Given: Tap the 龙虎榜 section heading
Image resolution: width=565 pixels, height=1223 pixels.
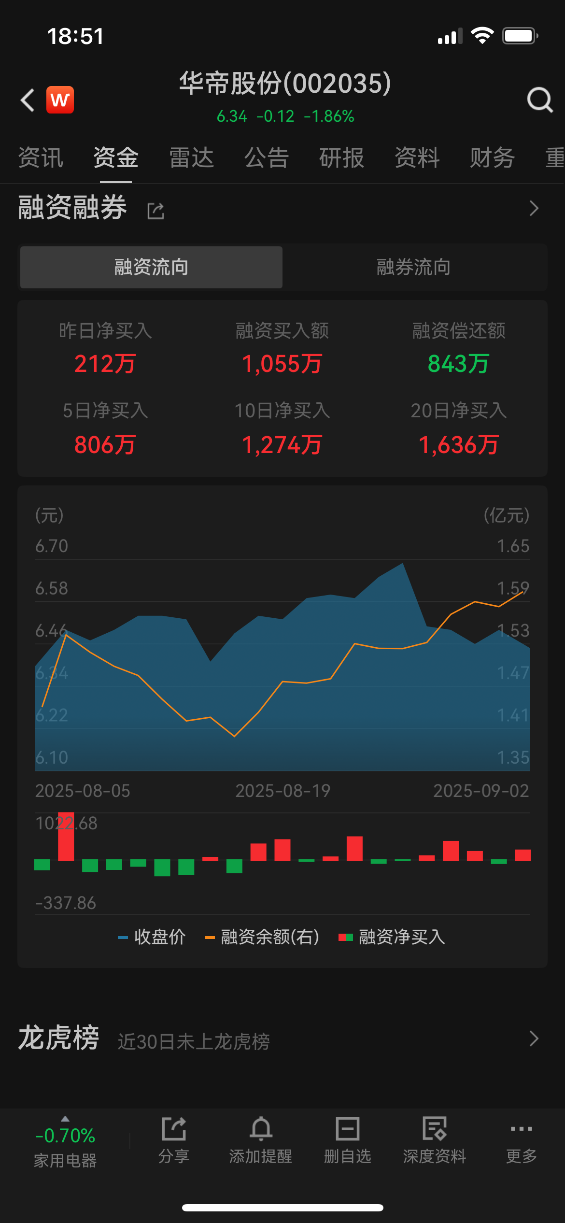Looking at the screenshot, I should pos(58,1038).
